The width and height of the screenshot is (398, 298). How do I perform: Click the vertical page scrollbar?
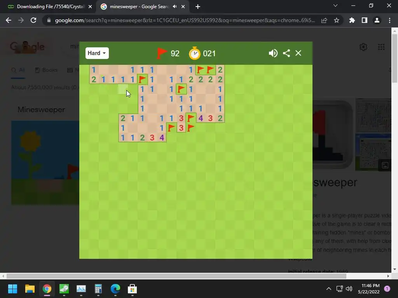tap(395, 58)
